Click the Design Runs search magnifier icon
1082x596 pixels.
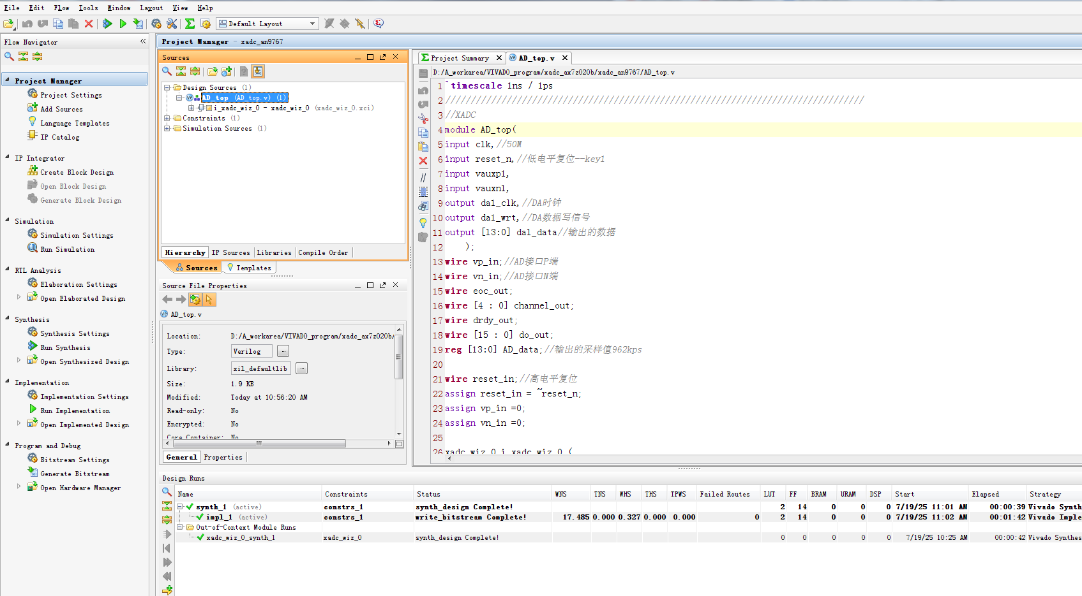pyautogui.click(x=167, y=491)
